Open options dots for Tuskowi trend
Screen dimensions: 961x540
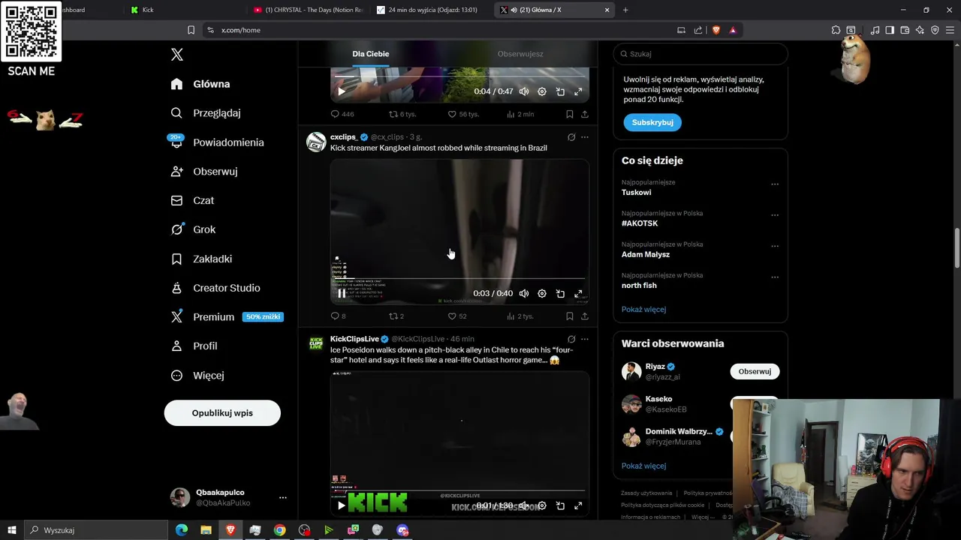click(x=775, y=184)
